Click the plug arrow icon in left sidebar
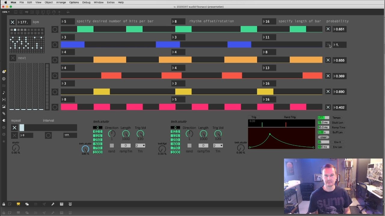 [x=4, y=120]
